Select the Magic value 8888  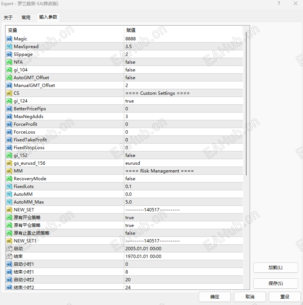pos(131,39)
